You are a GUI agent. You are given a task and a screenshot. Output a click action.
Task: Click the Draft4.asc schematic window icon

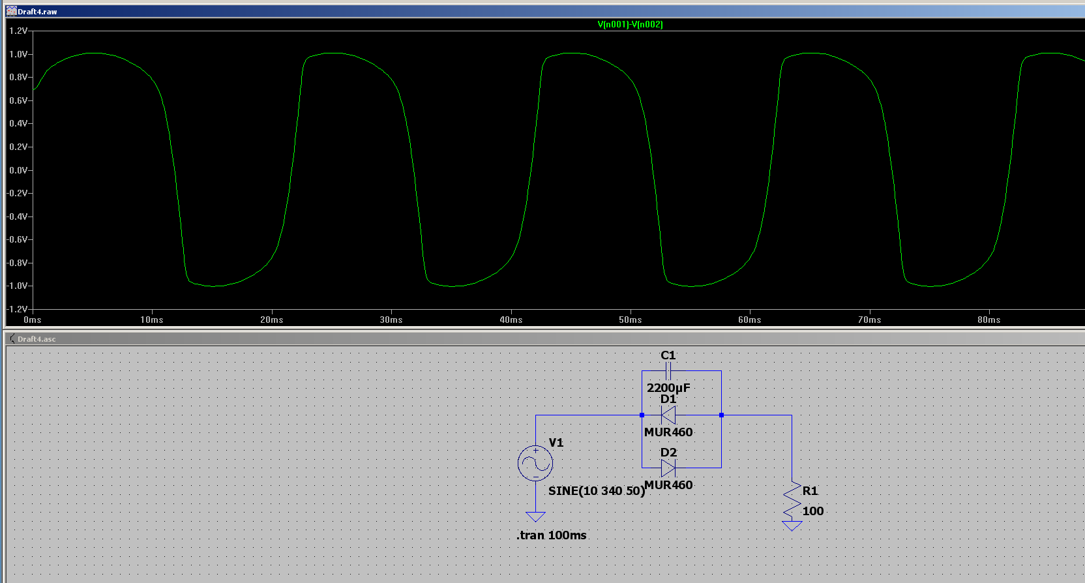12,338
